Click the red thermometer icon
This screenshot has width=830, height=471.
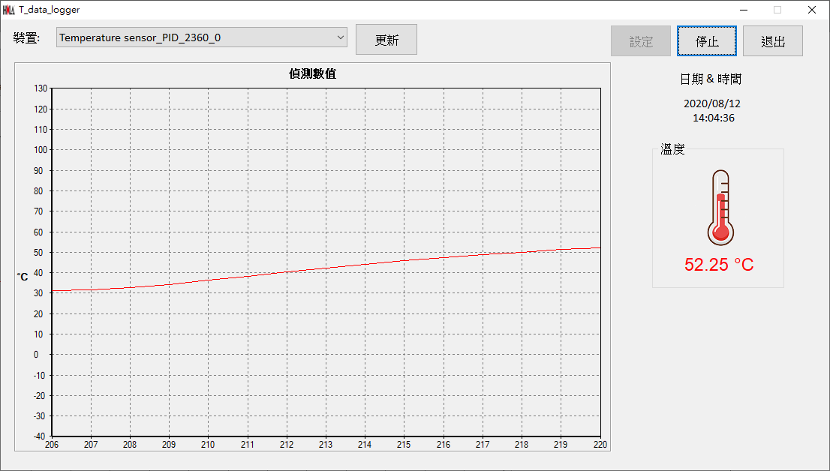tap(720, 208)
